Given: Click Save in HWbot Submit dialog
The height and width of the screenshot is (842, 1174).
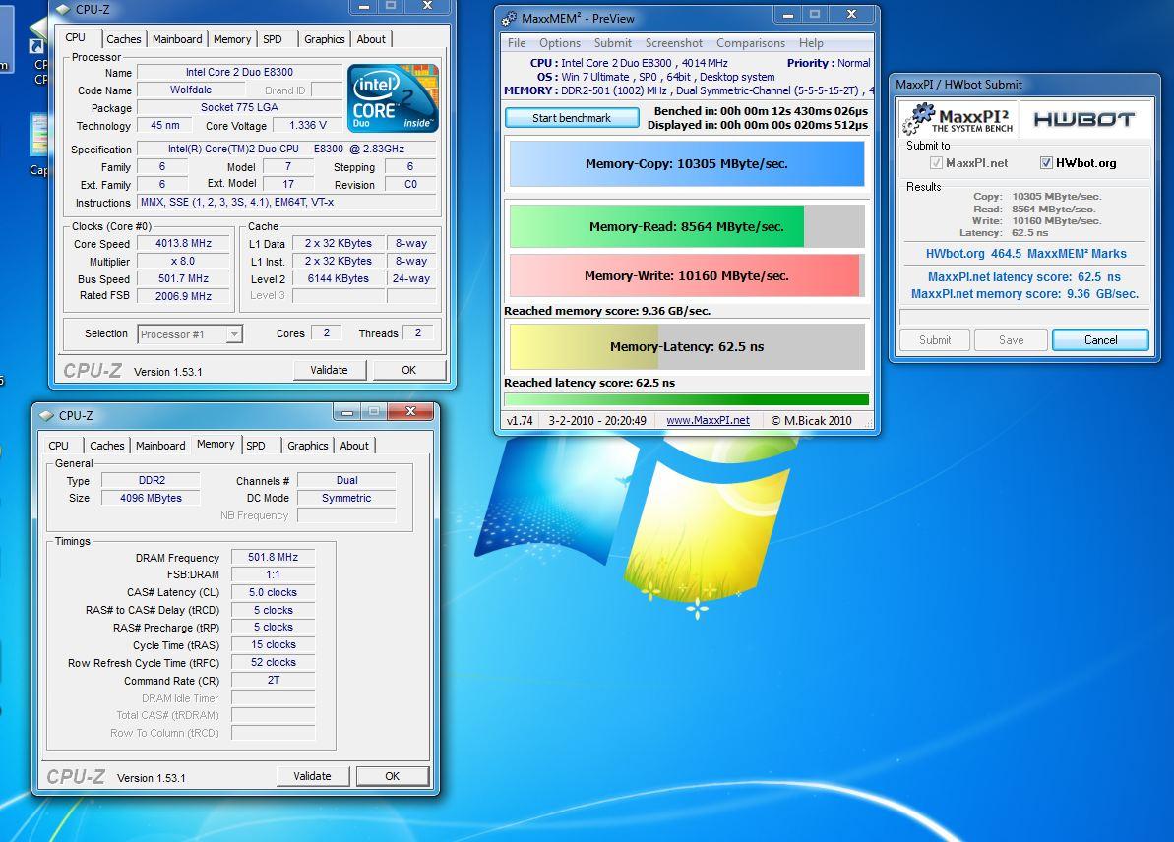Looking at the screenshot, I should point(1011,339).
